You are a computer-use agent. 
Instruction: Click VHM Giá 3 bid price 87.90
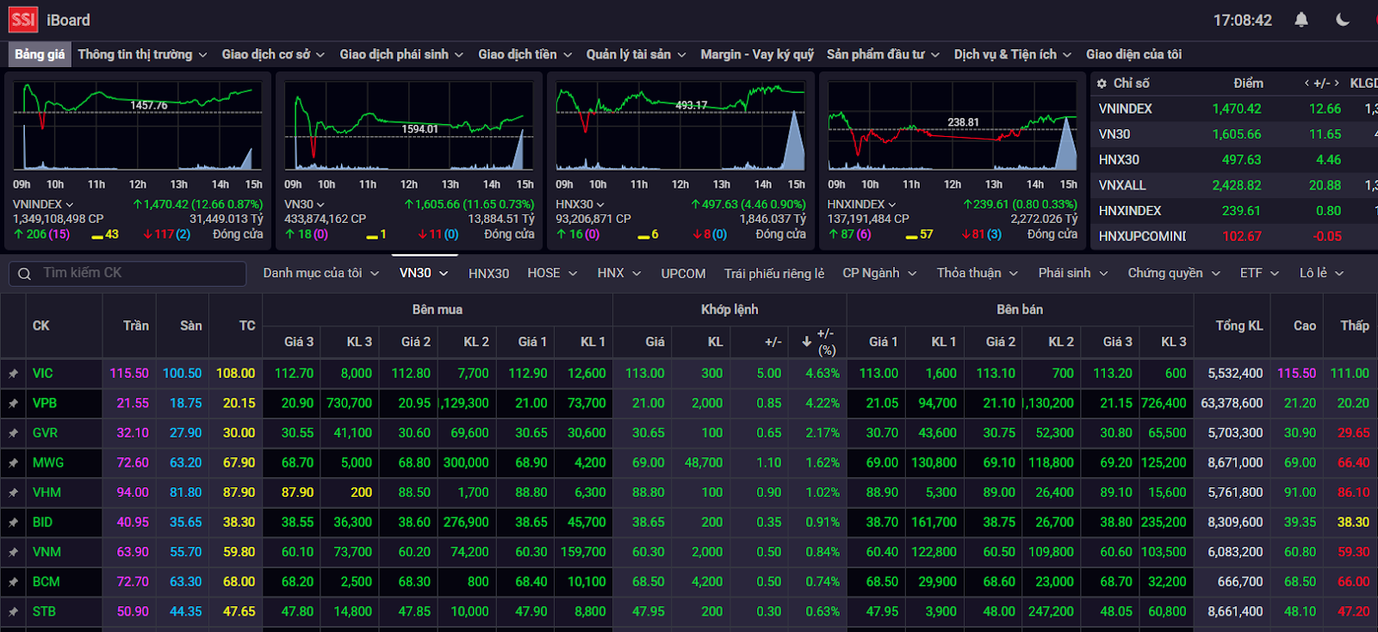[297, 493]
